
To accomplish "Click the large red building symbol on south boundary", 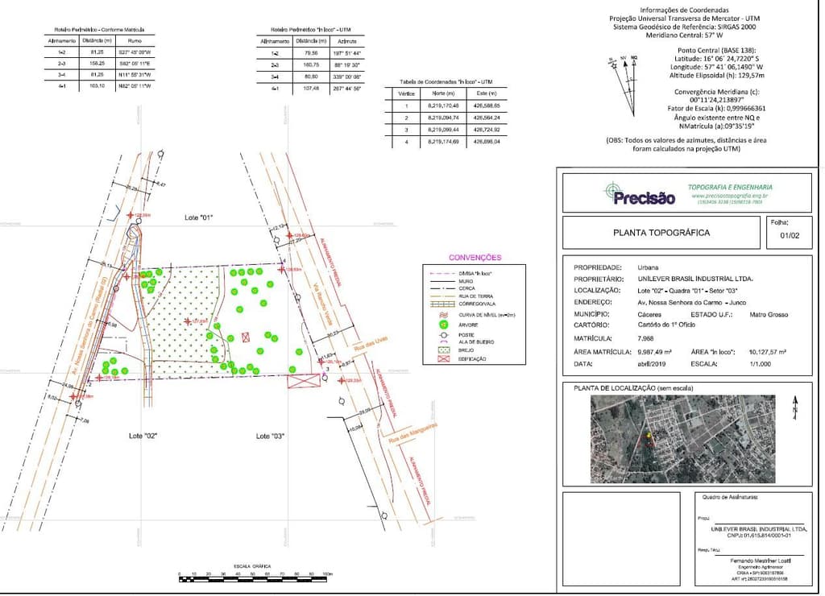I will click(304, 381).
